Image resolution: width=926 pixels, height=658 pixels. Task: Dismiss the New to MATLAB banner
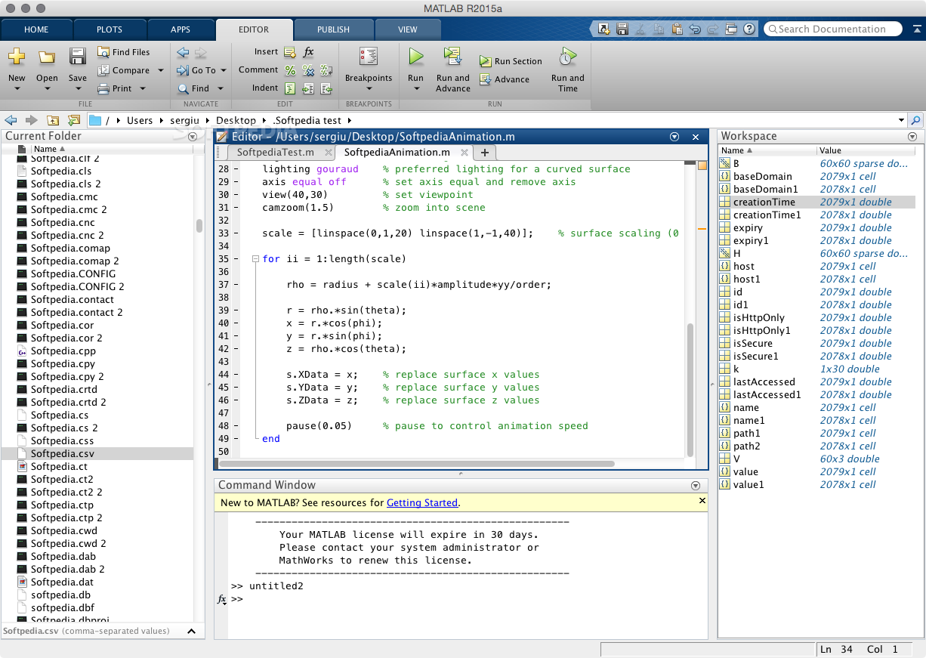click(x=702, y=501)
